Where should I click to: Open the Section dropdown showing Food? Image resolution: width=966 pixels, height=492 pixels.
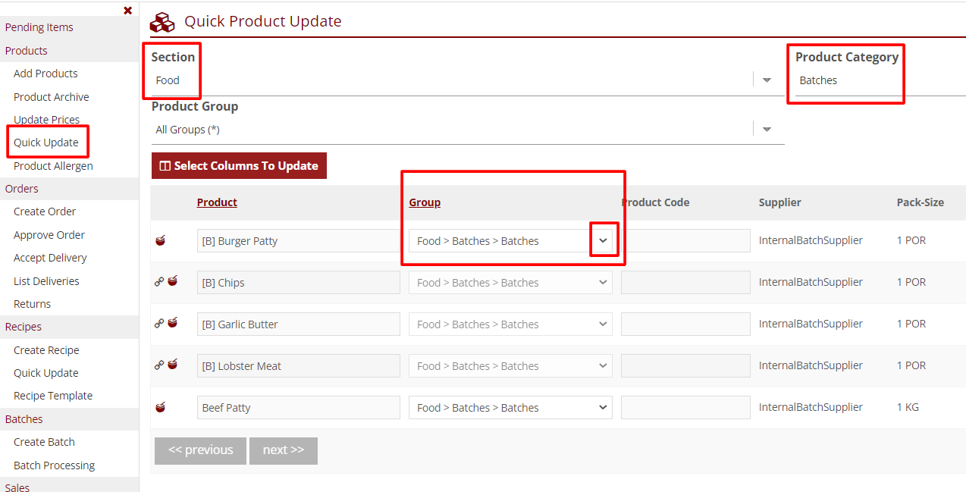(x=766, y=80)
